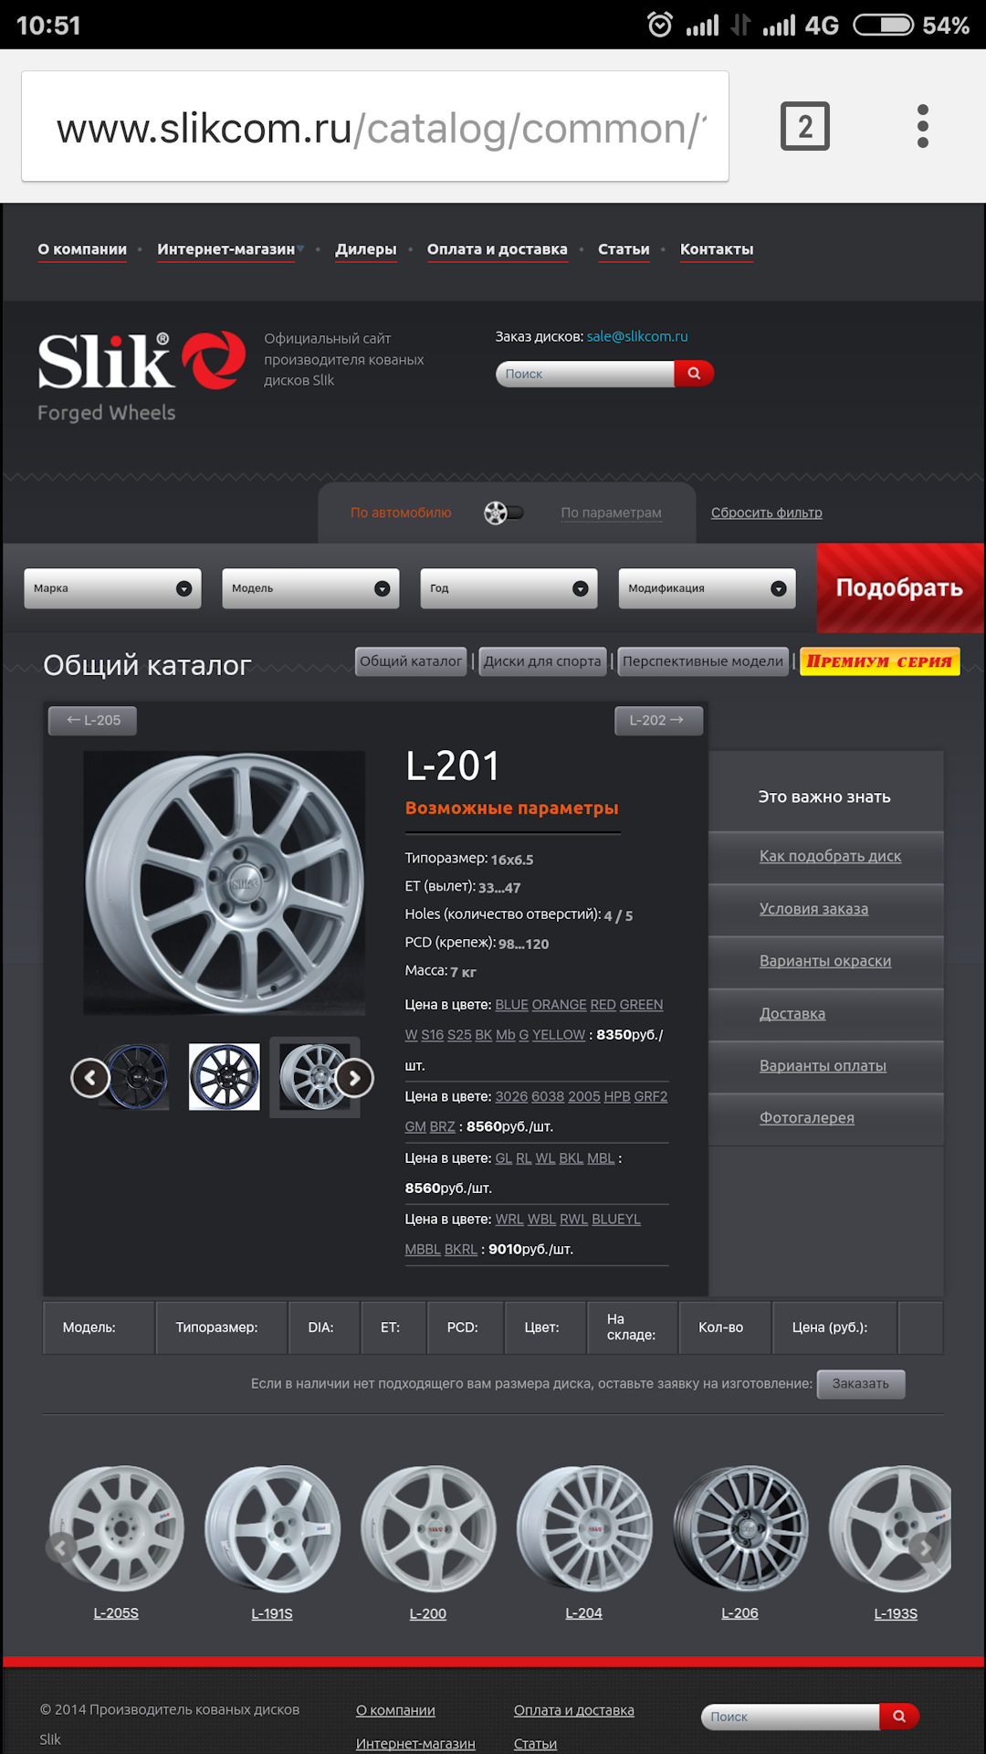Expand the Модификация dropdown
986x1754 pixels.
[x=707, y=588]
